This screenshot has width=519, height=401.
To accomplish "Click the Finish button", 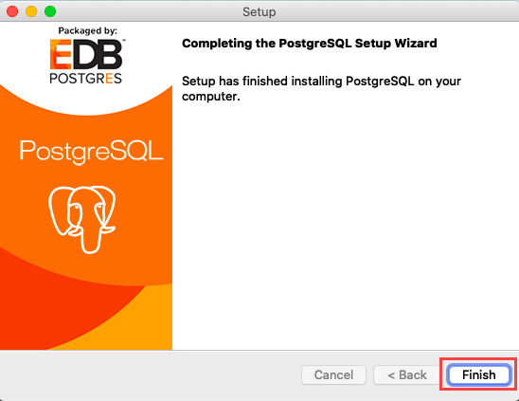I will pyautogui.click(x=478, y=374).
